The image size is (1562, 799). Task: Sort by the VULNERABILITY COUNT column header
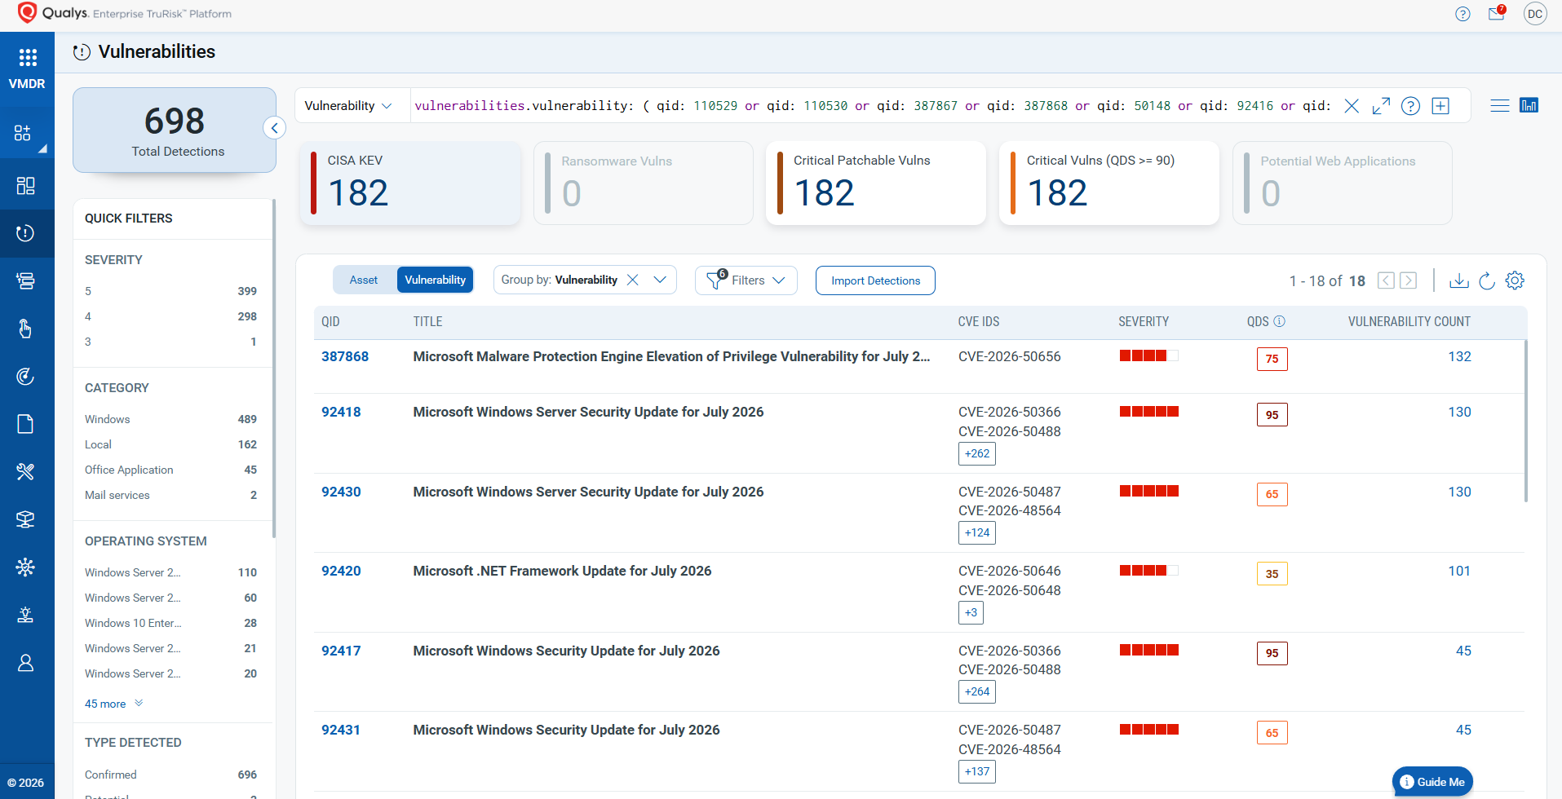click(1409, 322)
